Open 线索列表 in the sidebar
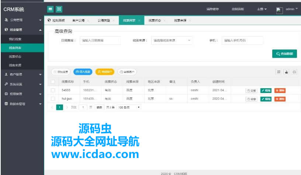 (23, 48)
